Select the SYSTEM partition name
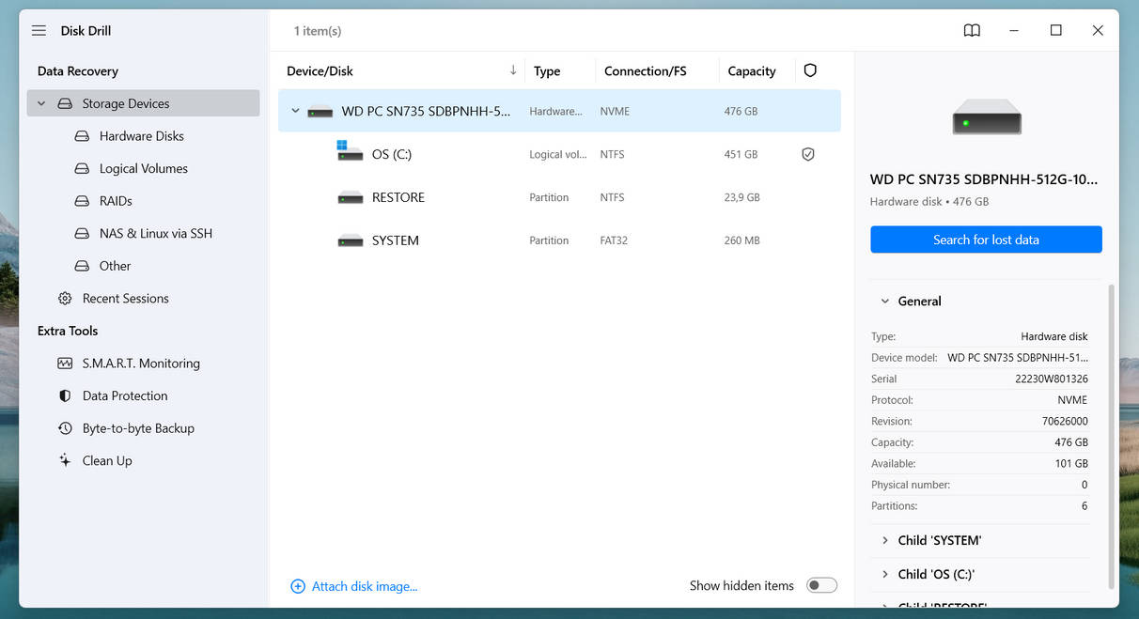Image resolution: width=1139 pixels, height=619 pixels. (396, 240)
